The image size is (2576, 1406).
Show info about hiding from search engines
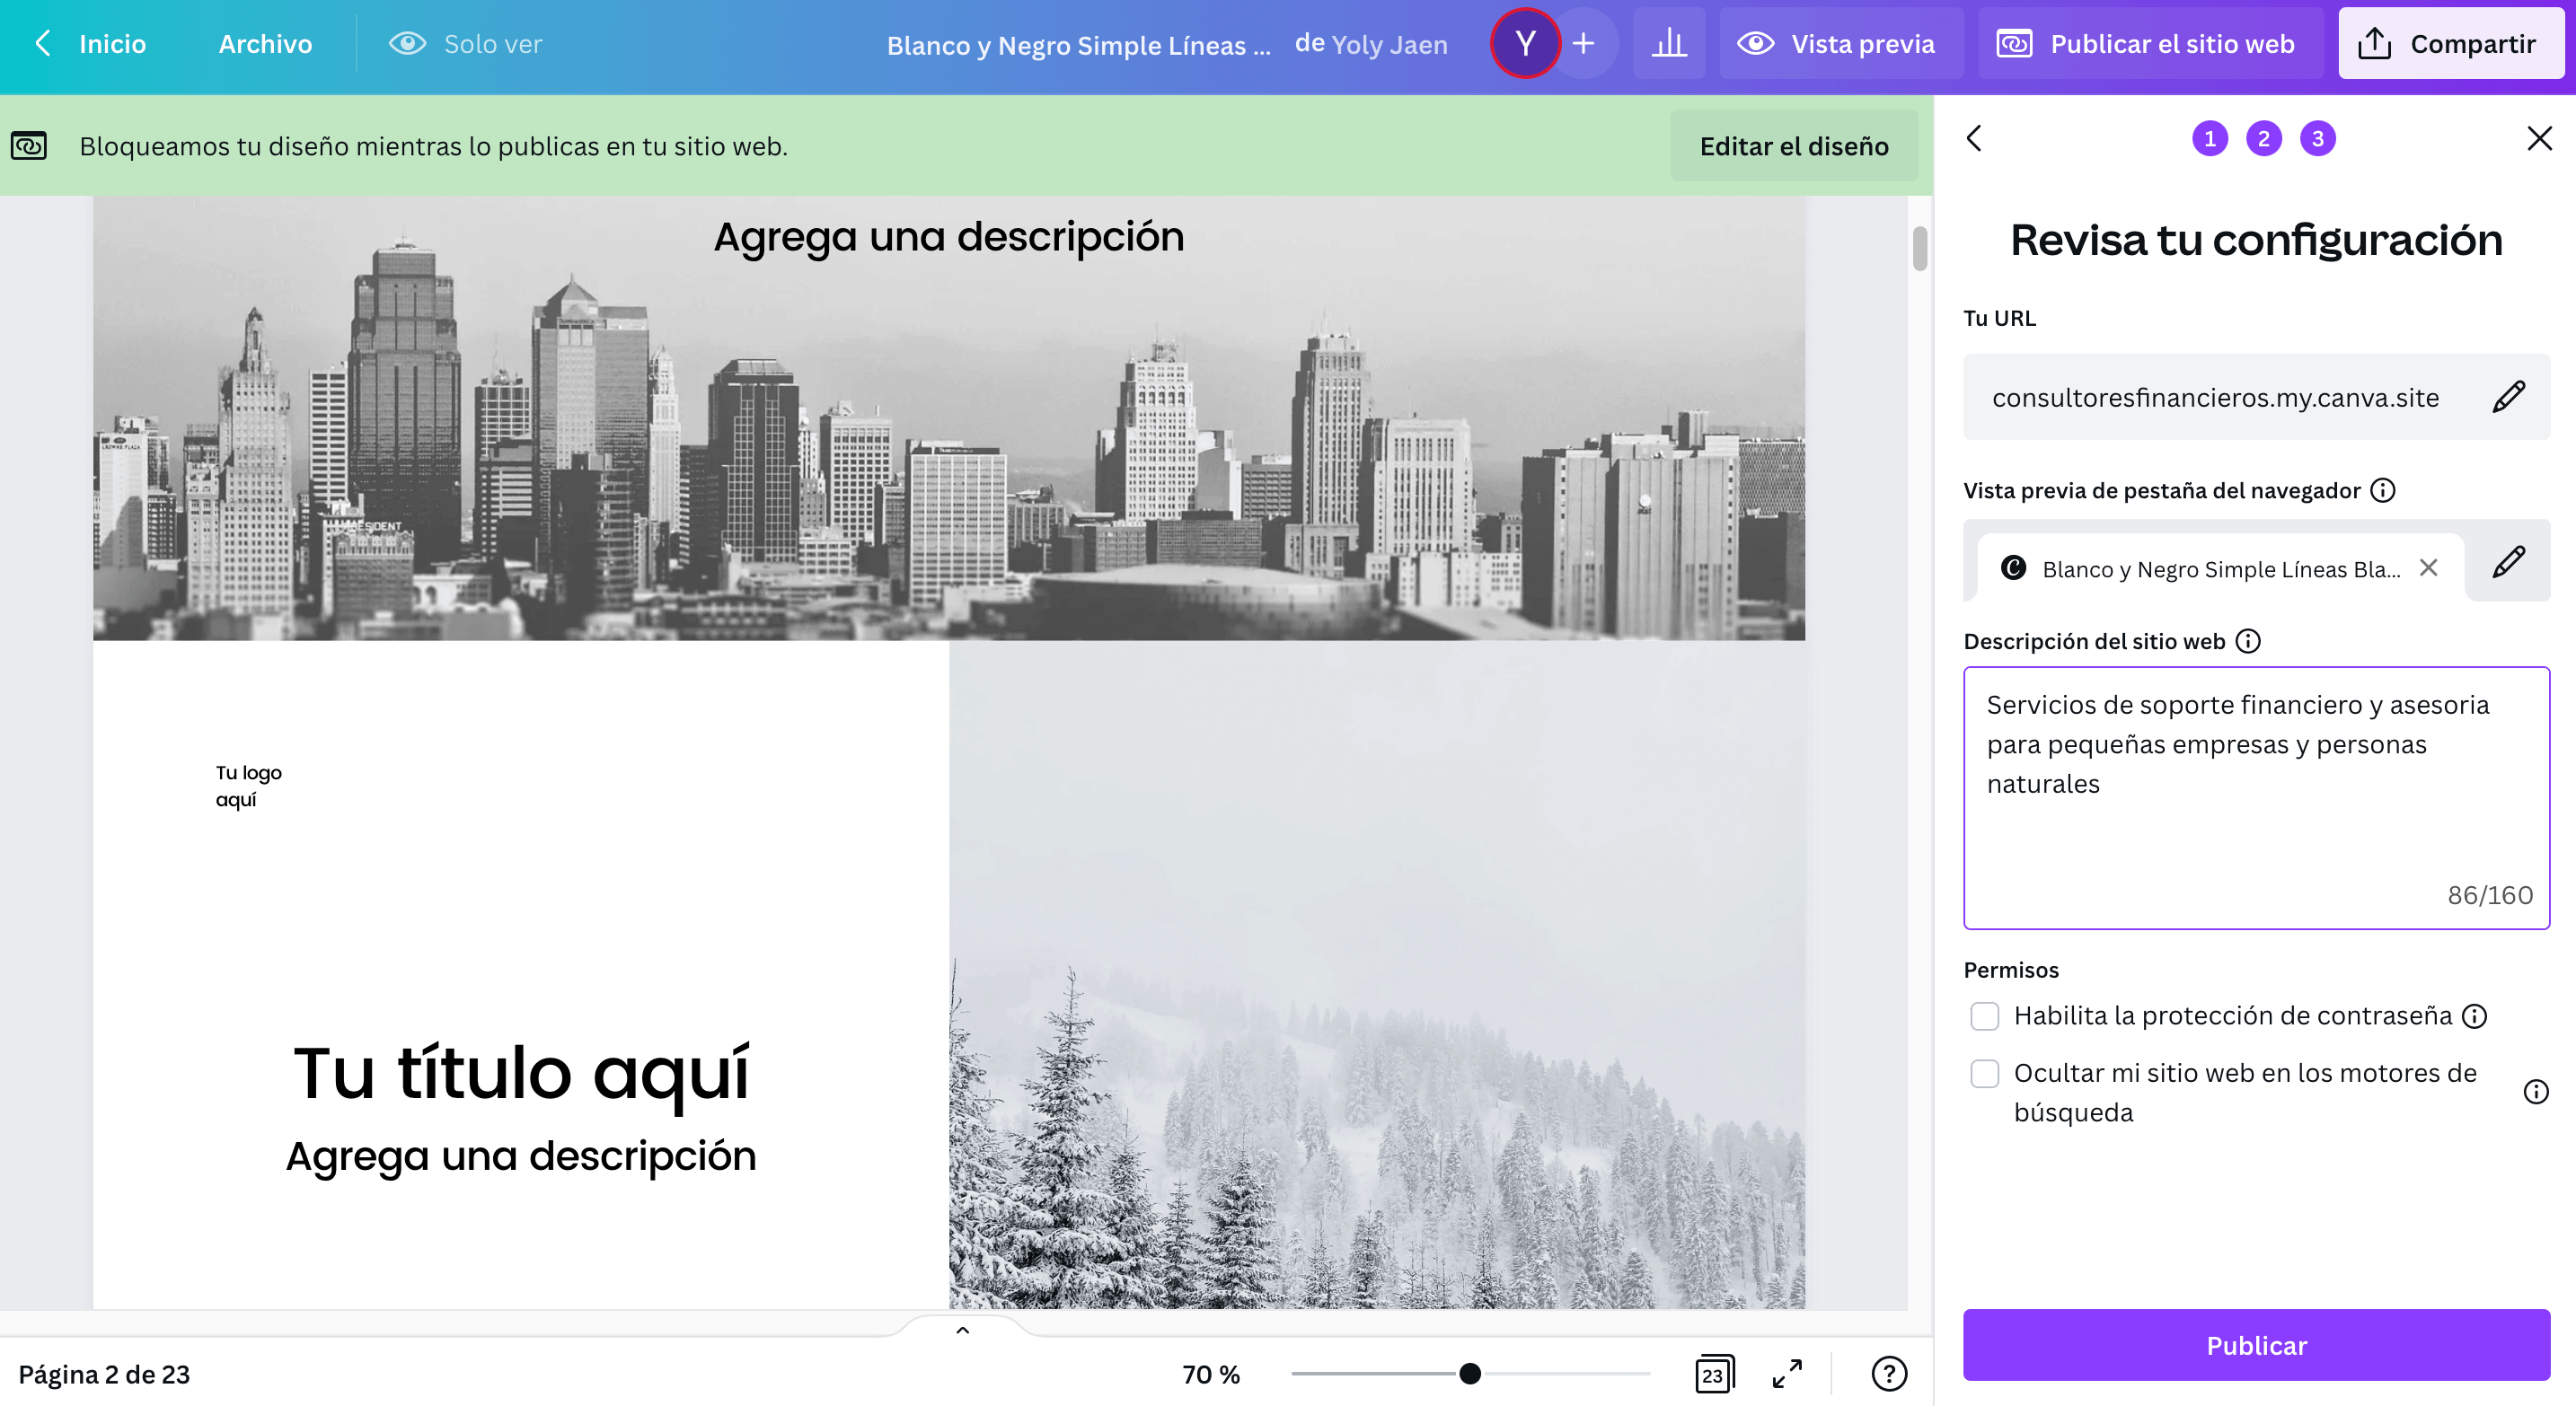point(2536,1091)
